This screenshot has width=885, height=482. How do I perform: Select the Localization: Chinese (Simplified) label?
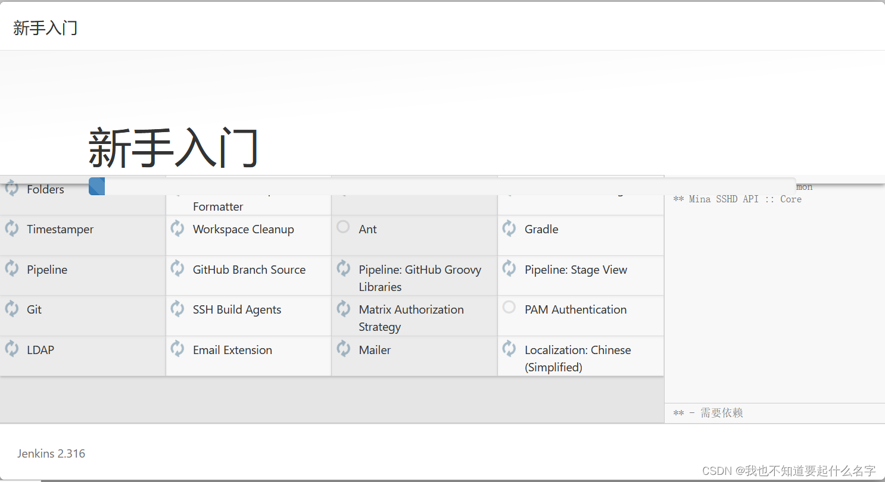(x=578, y=358)
